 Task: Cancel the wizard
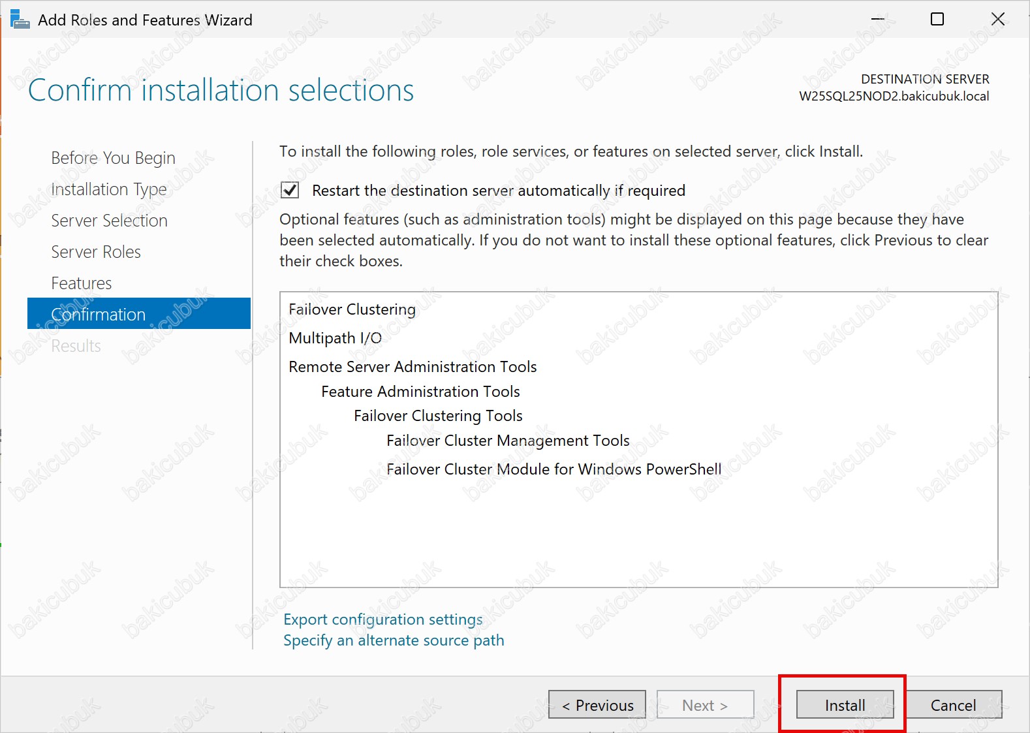(953, 705)
